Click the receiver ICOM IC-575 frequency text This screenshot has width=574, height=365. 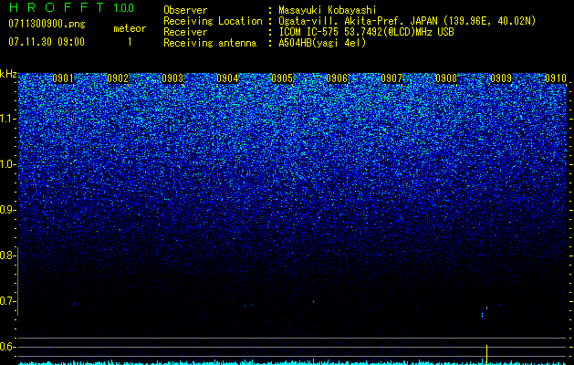(367, 32)
